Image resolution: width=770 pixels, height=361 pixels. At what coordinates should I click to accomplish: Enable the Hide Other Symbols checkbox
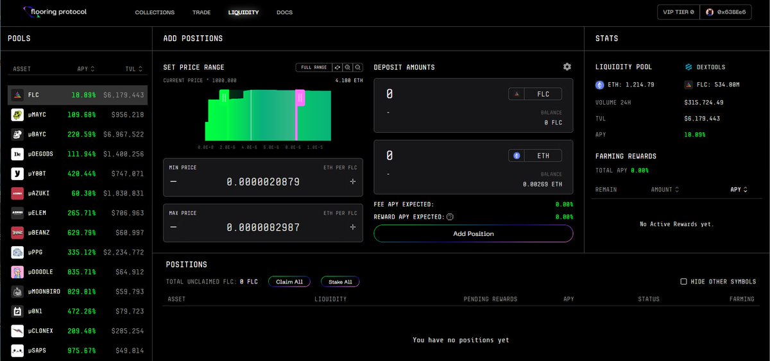[683, 281]
